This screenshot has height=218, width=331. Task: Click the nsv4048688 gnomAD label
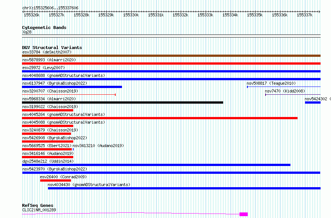[x=64, y=75]
